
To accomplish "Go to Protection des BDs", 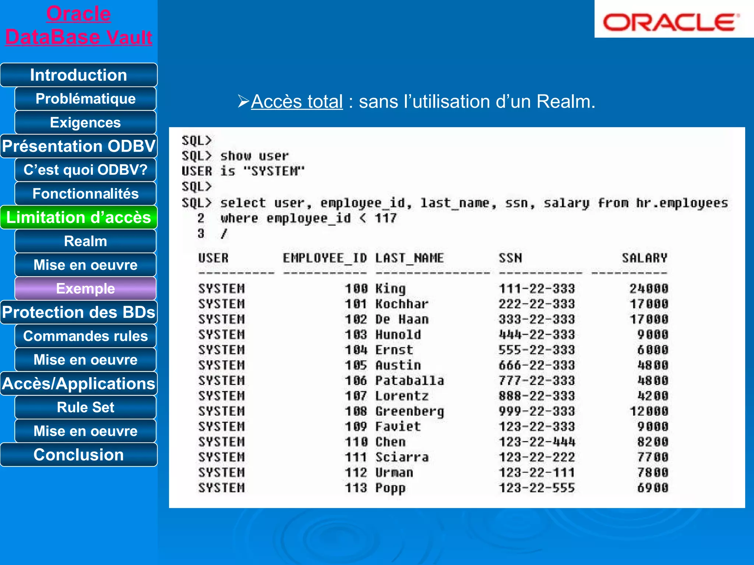I will 79,312.
